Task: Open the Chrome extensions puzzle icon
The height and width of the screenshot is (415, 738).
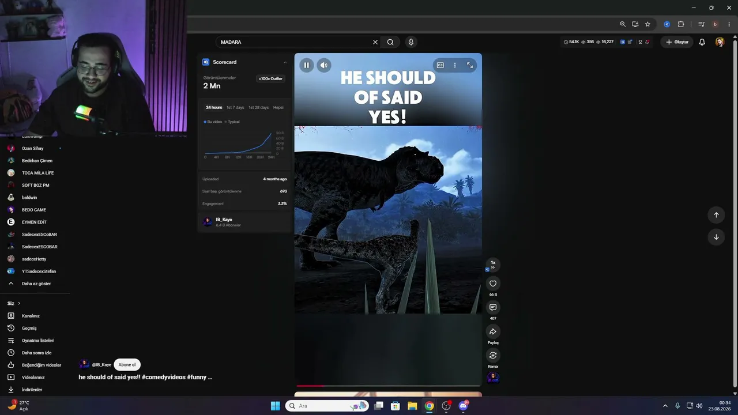Action: tap(681, 24)
